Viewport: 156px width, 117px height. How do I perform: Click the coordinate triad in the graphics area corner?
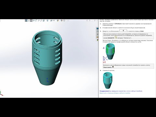point(2,93)
